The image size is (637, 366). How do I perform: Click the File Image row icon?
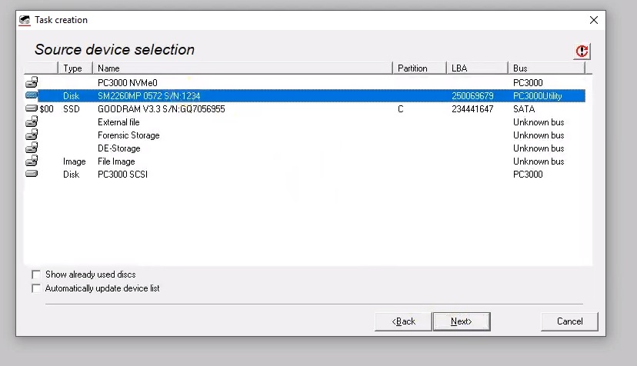[32, 161]
